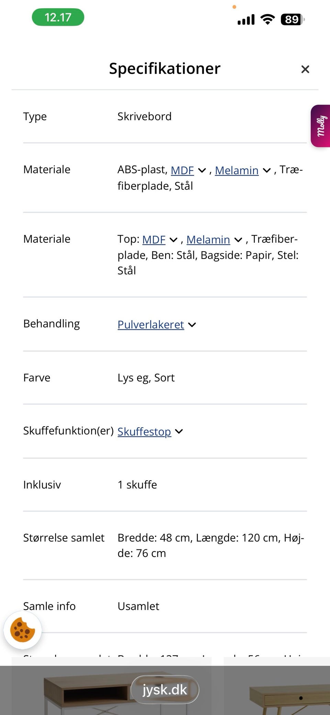Image resolution: width=330 pixels, height=715 pixels.
Task: Open the MDF link in the first Materiale row
Action: click(182, 170)
